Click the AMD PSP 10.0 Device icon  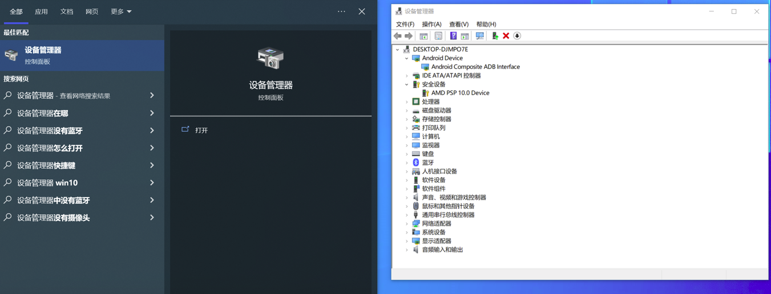(x=425, y=93)
